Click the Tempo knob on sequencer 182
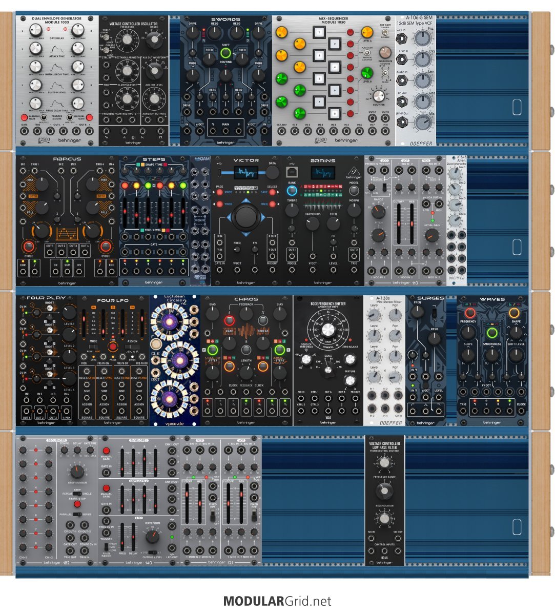 click(65, 451)
